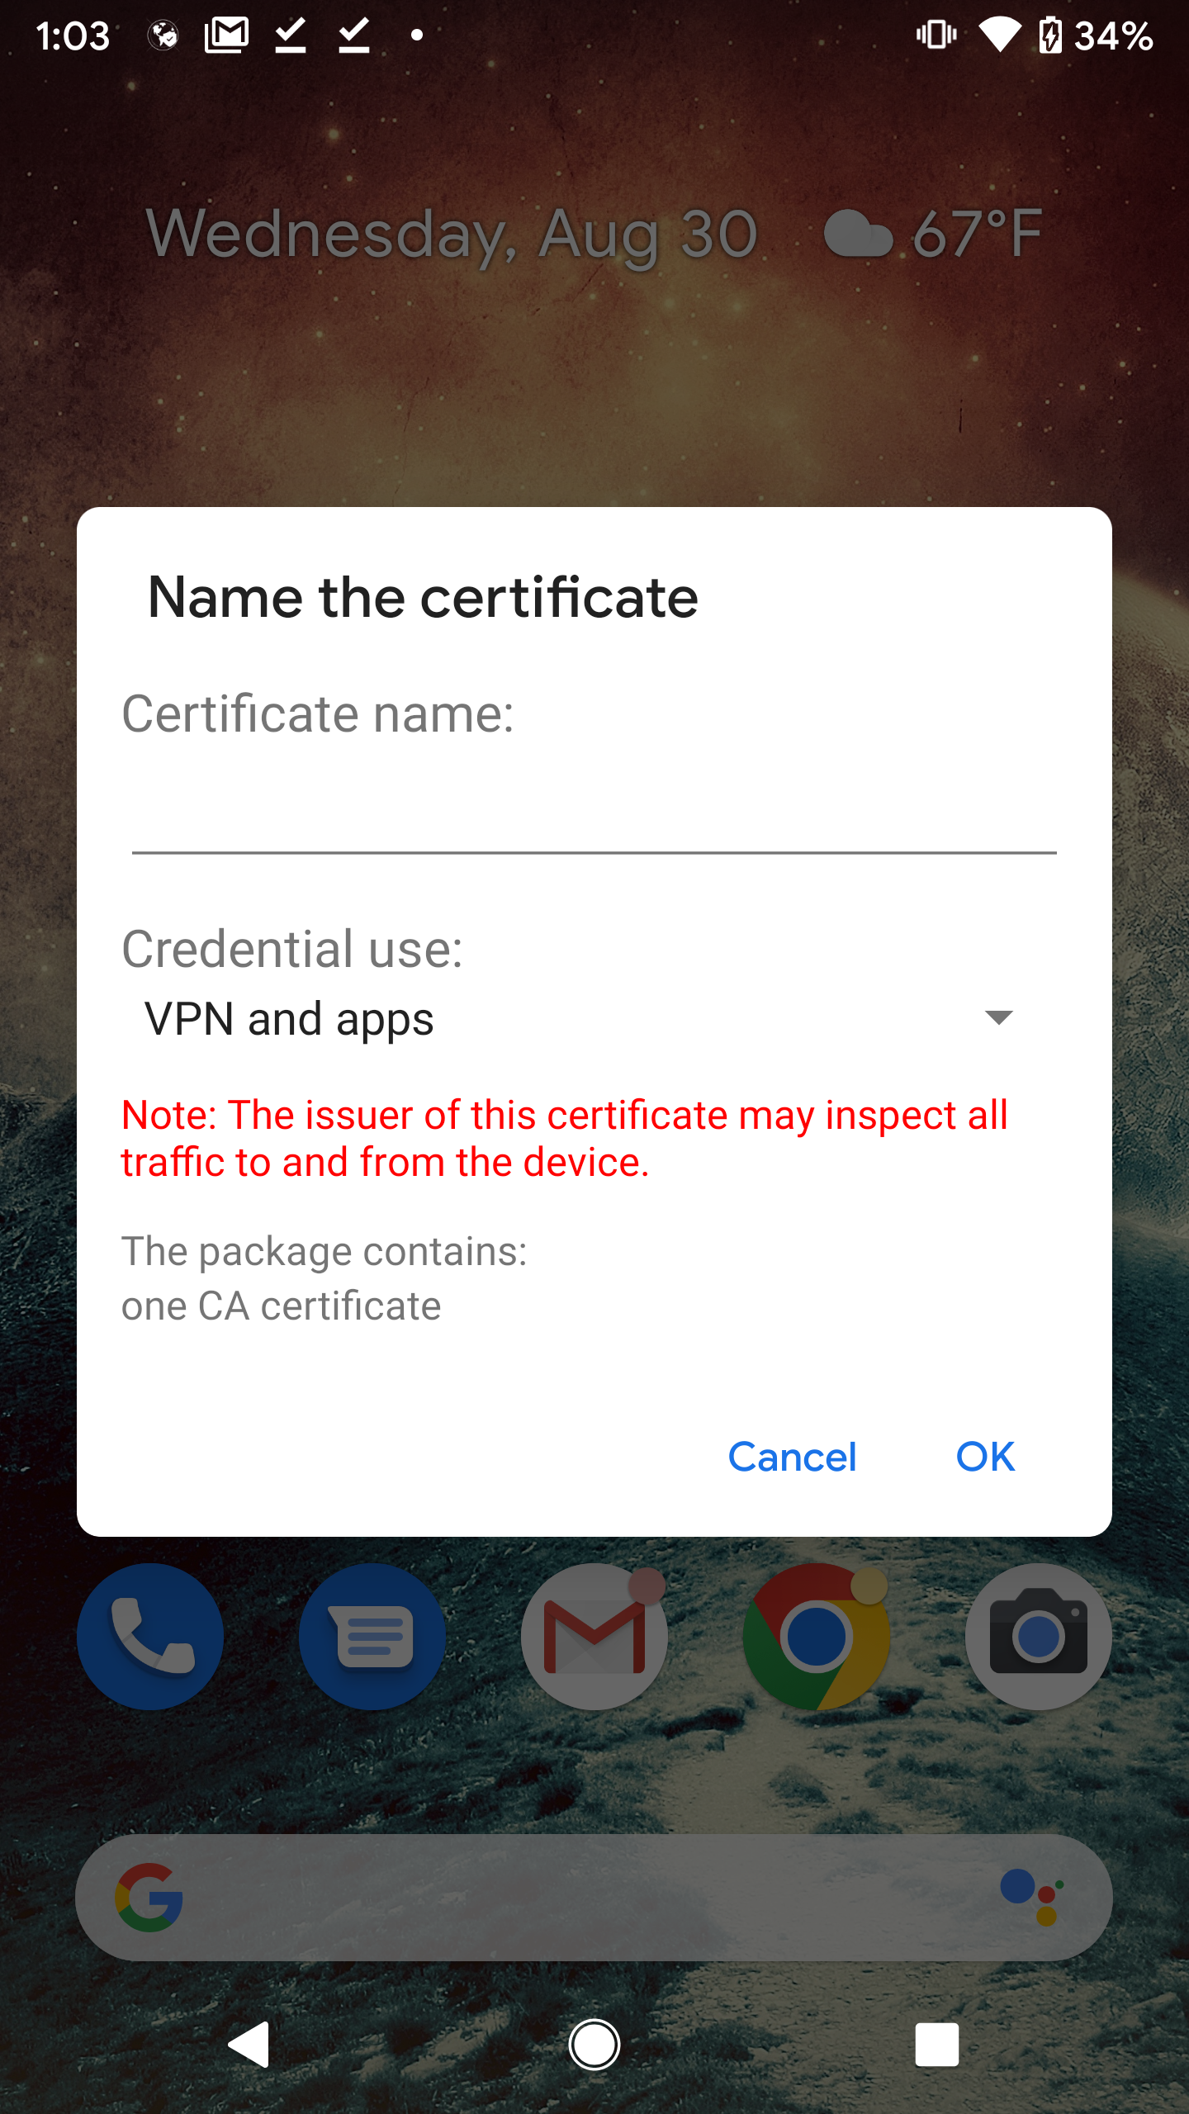This screenshot has width=1189, height=2114.
Task: Launch the Chrome browser icon
Action: pyautogui.click(x=817, y=1636)
